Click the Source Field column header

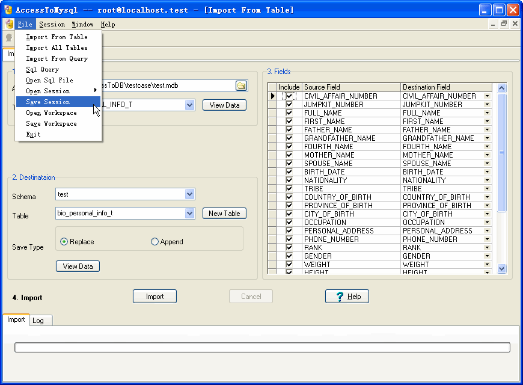coord(352,87)
